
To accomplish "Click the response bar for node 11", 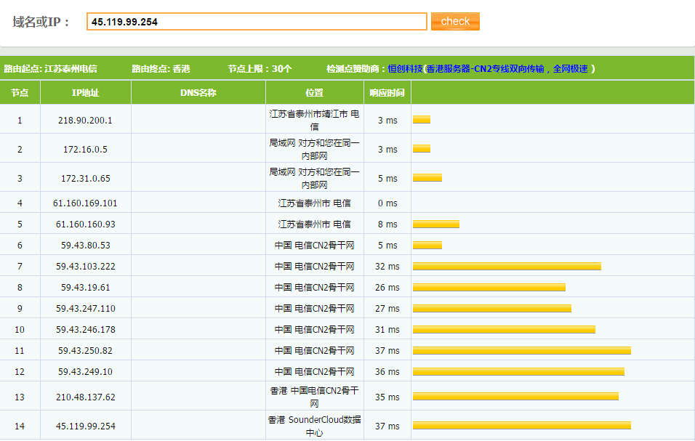I will tap(521, 351).
